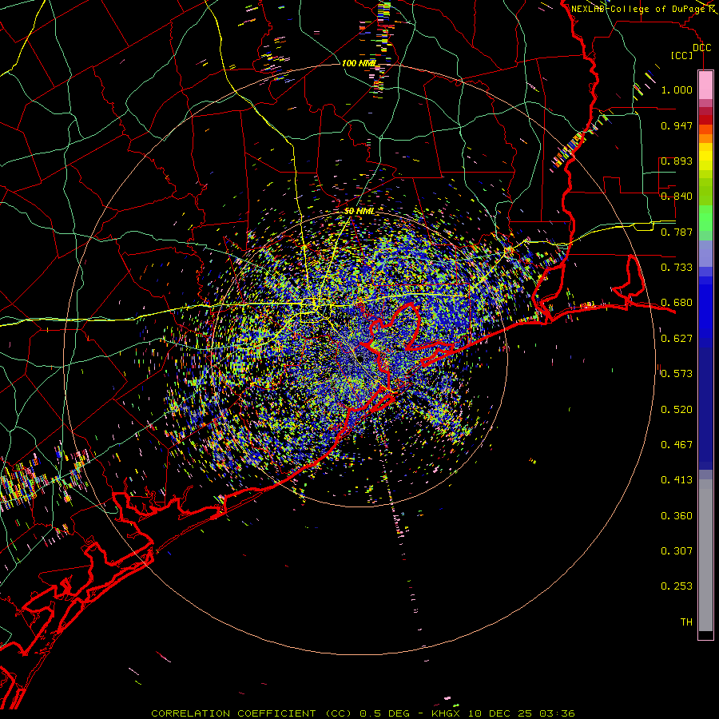Screen dimensions: 719x719
Task: Select the 0.787 scale value
Action: [x=677, y=232]
